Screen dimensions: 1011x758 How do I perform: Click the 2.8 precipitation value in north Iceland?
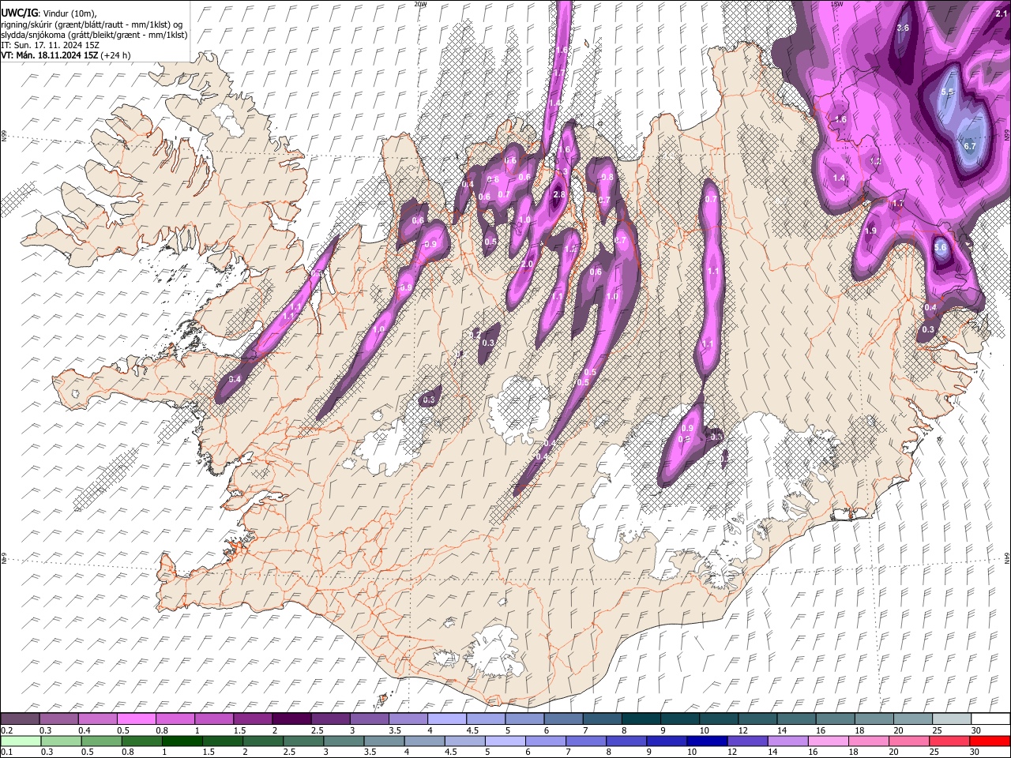tap(559, 194)
